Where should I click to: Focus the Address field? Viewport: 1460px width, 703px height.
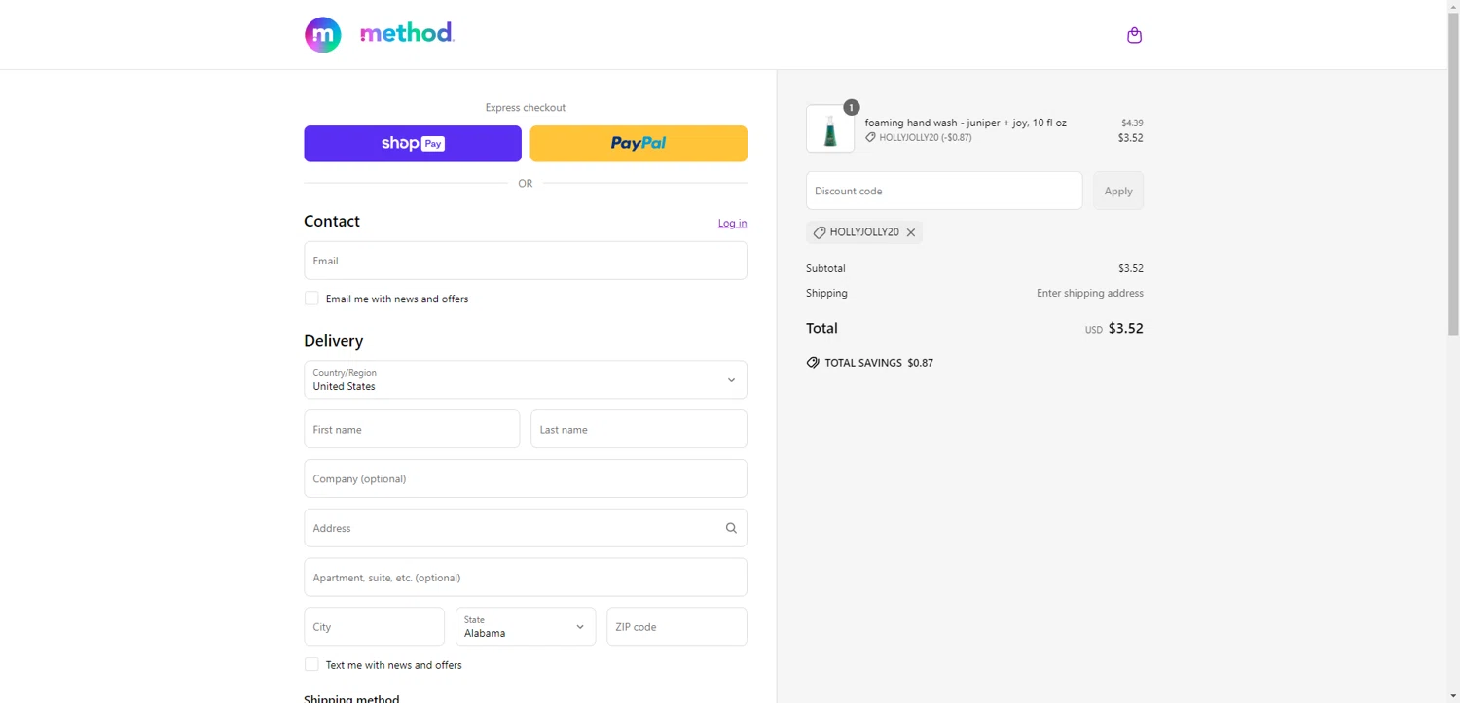coord(526,528)
